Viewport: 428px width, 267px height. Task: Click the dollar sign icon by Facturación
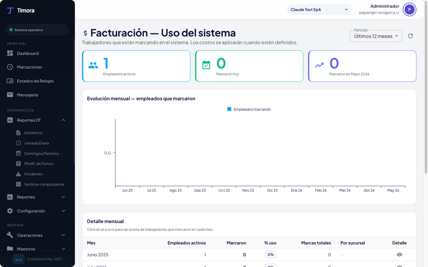[x=85, y=33]
